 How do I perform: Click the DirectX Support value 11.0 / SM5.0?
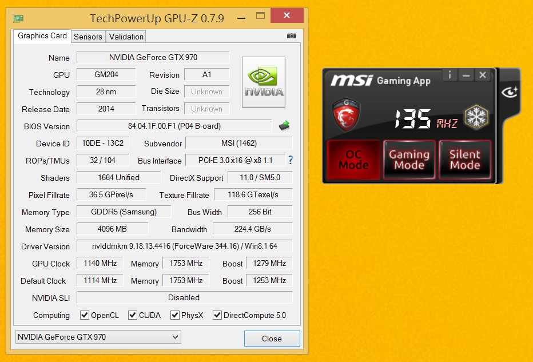click(x=260, y=177)
